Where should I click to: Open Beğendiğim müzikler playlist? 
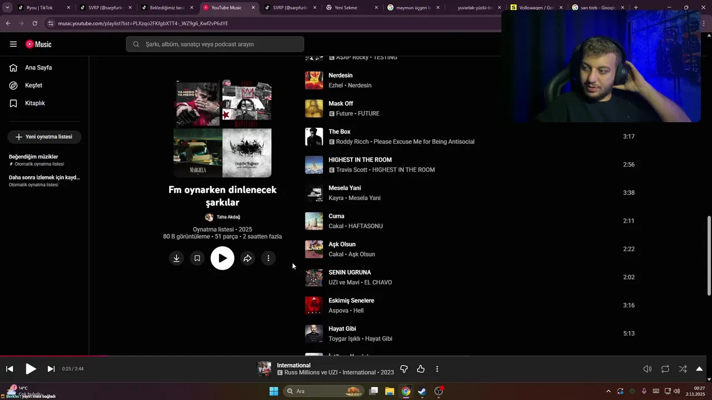pos(44,160)
